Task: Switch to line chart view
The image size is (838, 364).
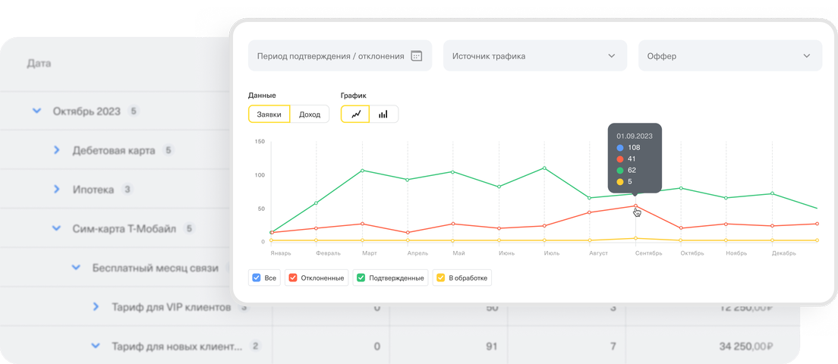Action: point(355,114)
